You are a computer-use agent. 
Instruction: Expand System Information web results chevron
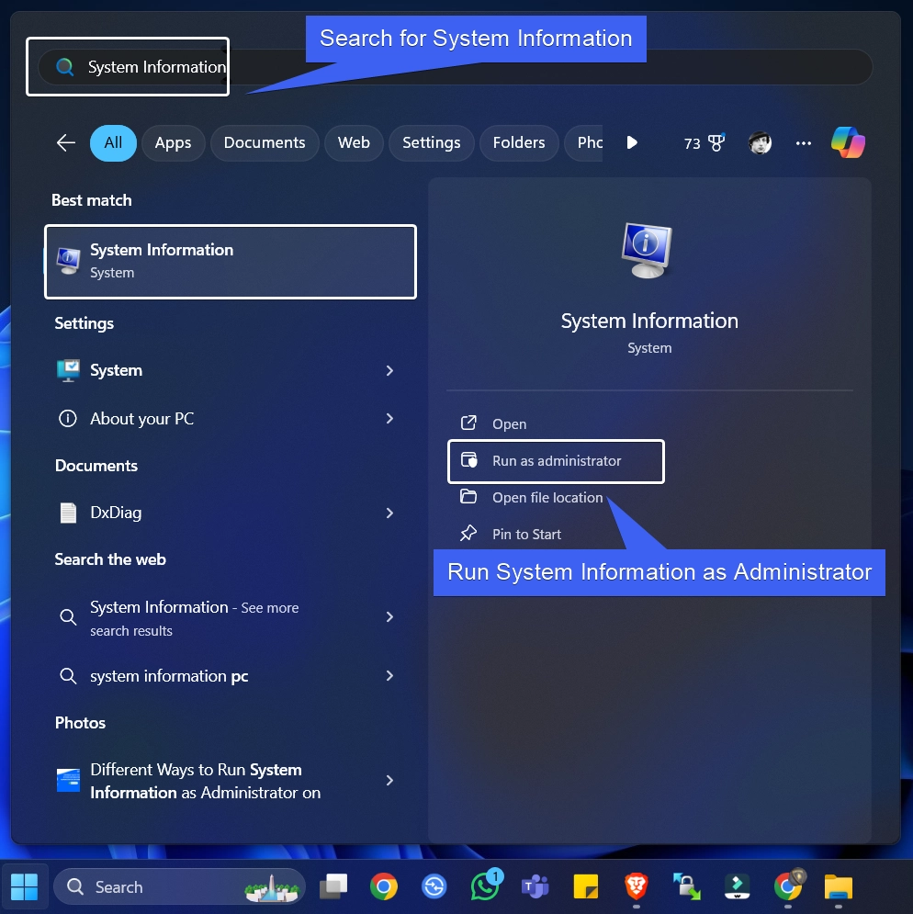click(389, 617)
